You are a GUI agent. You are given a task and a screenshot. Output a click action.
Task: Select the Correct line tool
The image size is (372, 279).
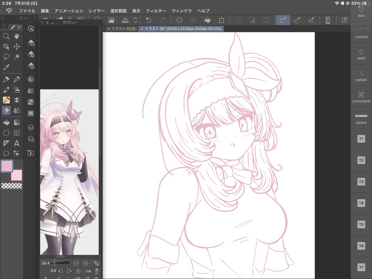pyautogui.click(x=17, y=153)
